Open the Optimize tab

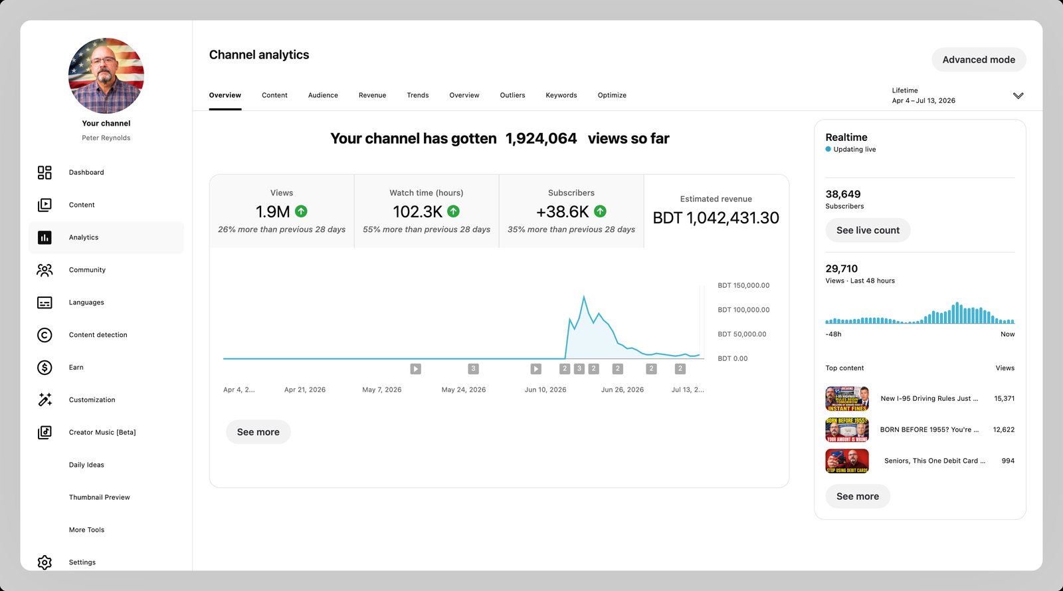click(x=612, y=95)
